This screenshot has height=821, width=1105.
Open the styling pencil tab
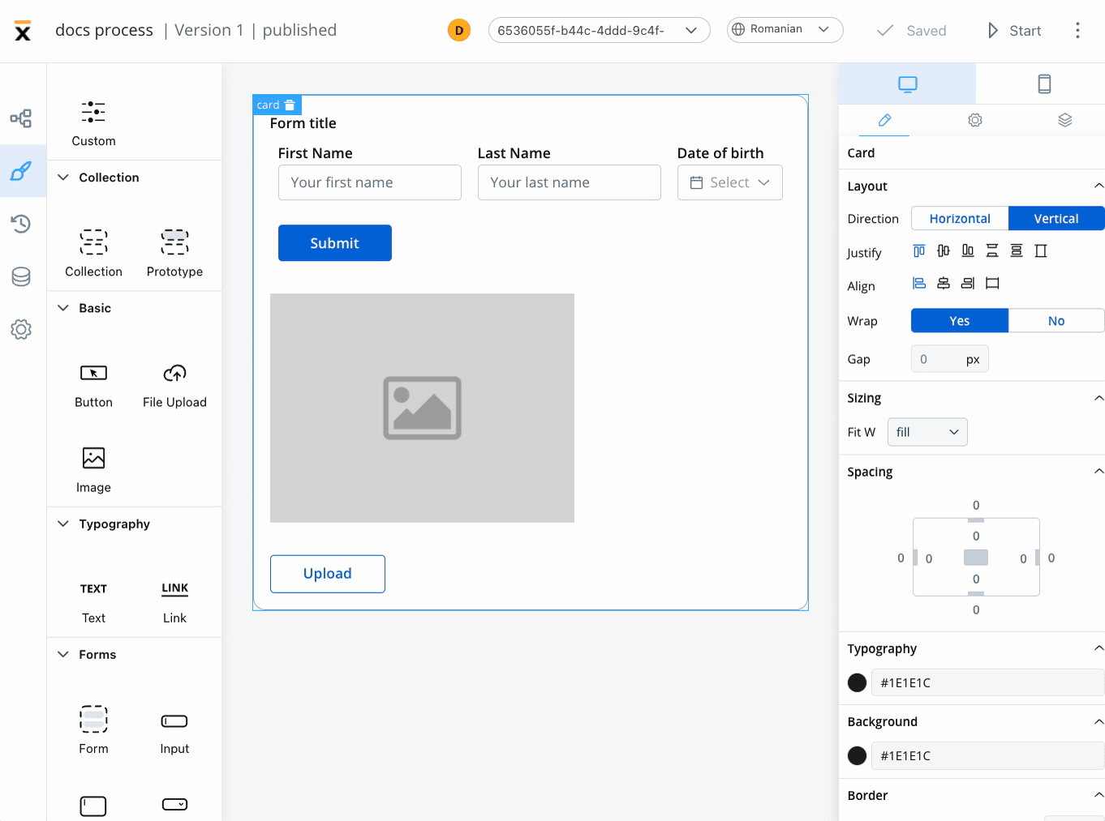pos(884,120)
